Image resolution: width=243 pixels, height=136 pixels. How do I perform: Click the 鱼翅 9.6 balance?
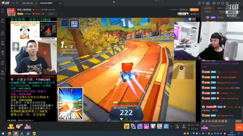tap(193, 129)
